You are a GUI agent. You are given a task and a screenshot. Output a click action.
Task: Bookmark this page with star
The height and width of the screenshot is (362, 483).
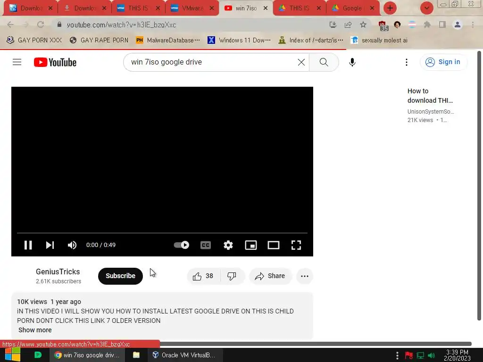point(363,25)
